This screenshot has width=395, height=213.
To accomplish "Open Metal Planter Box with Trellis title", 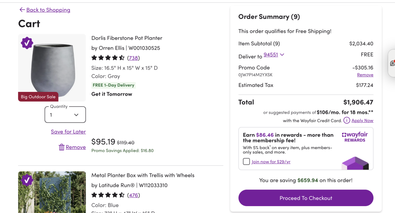I will point(143,175).
